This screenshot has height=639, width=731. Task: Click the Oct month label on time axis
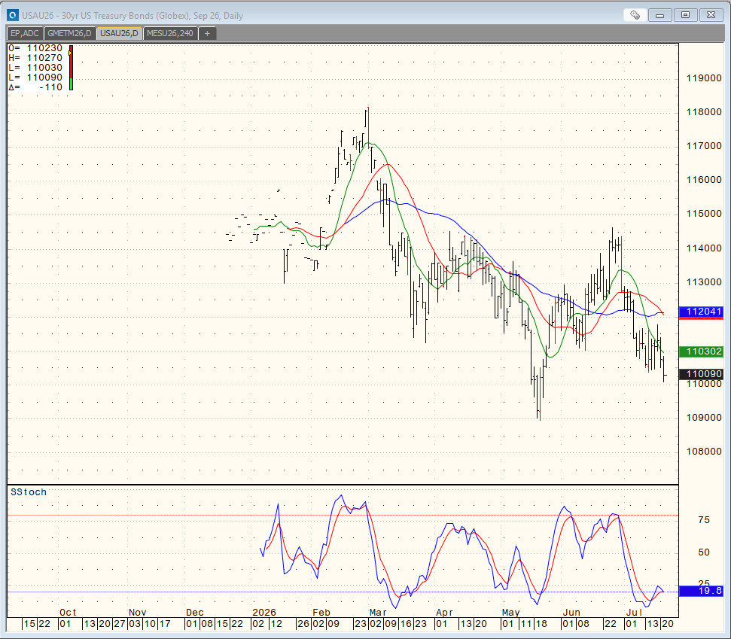pyautogui.click(x=68, y=613)
